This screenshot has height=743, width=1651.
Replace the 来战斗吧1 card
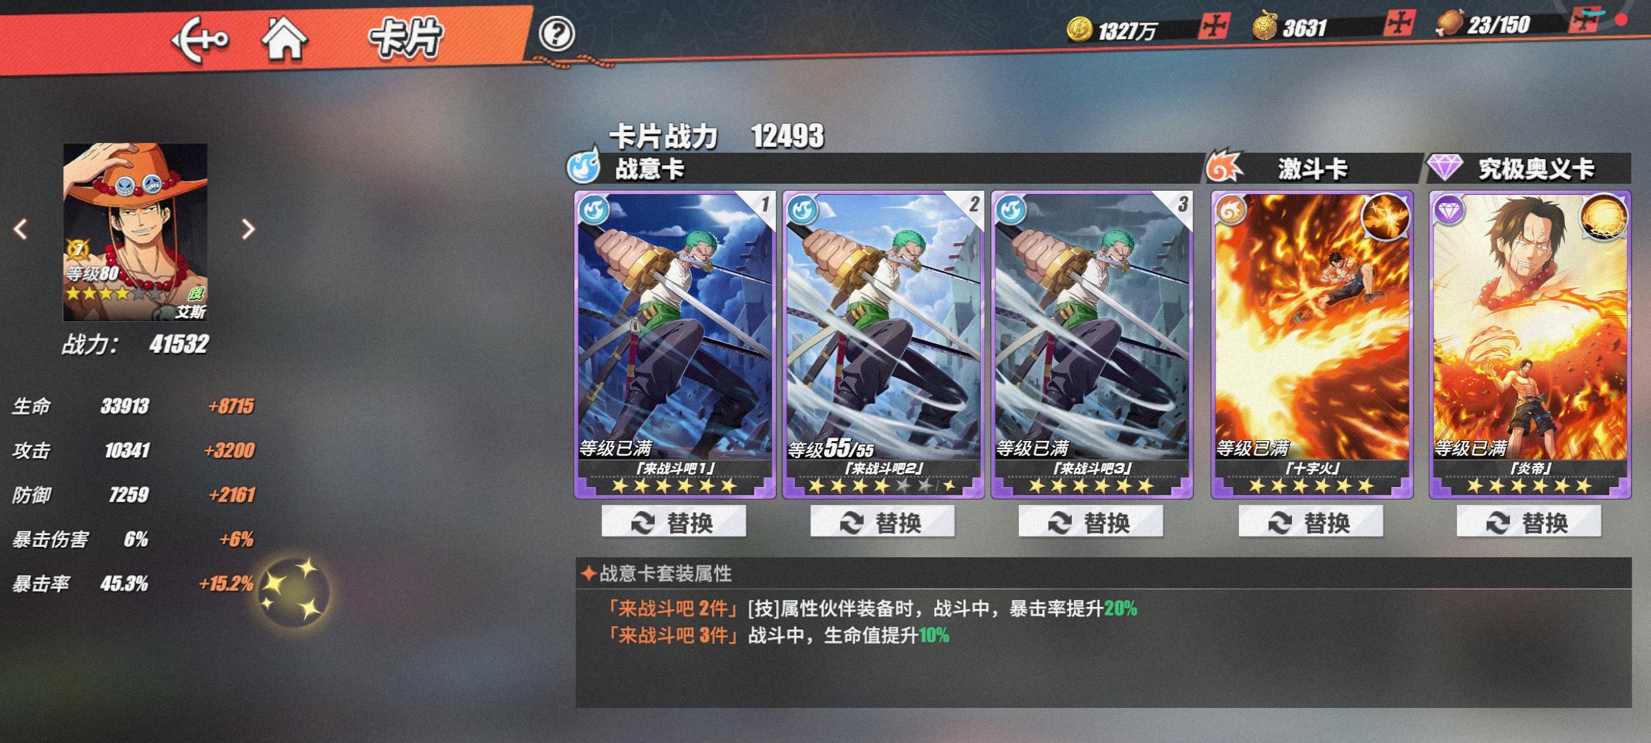[673, 522]
